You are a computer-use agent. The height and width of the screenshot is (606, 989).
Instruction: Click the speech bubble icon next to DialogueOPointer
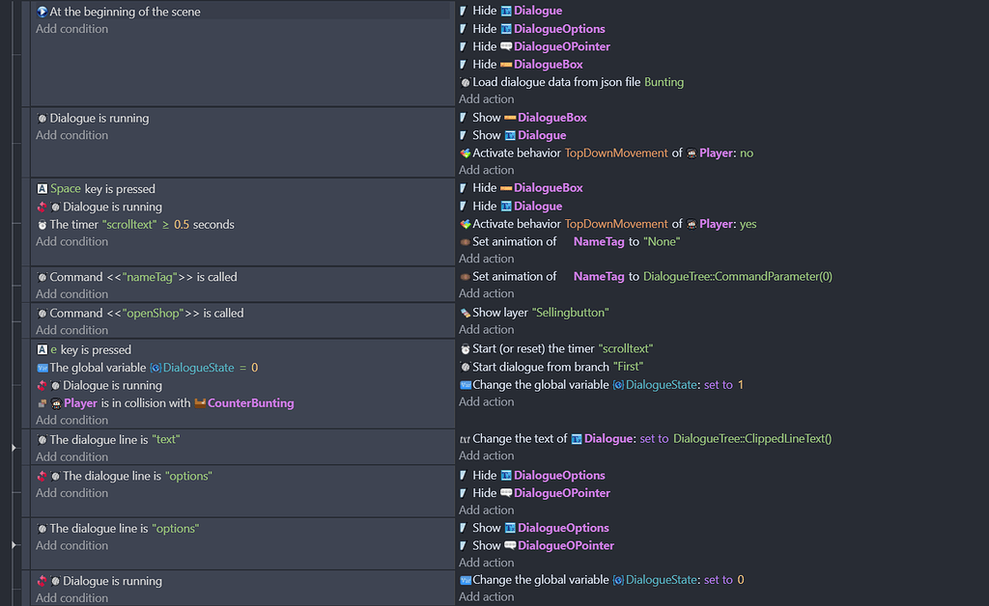pyautogui.click(x=509, y=46)
